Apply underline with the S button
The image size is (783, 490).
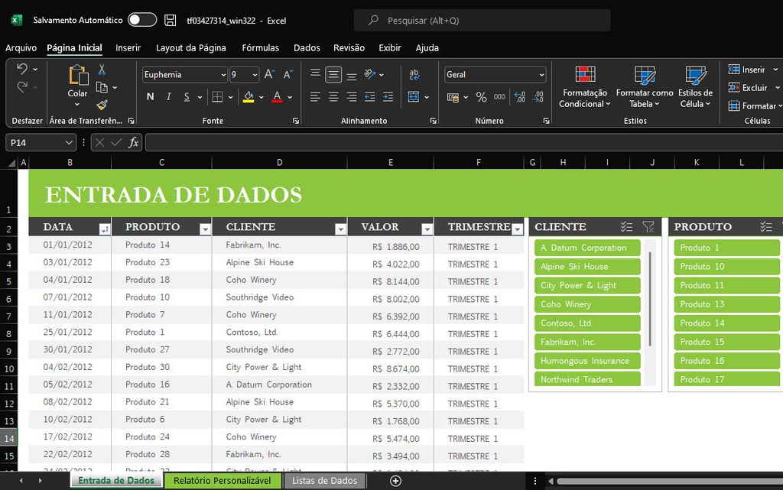click(x=187, y=97)
